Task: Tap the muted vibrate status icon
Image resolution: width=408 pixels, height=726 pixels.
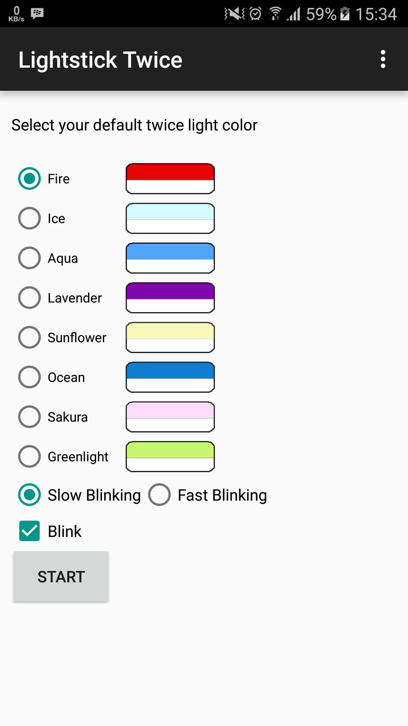Action: coord(234,14)
